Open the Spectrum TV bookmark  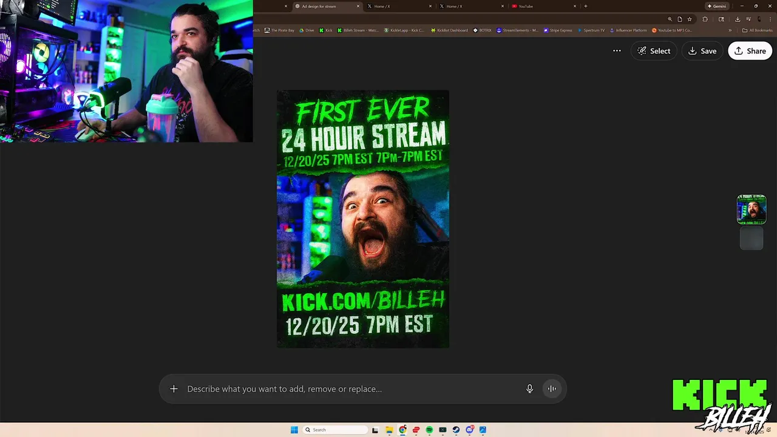pos(591,30)
